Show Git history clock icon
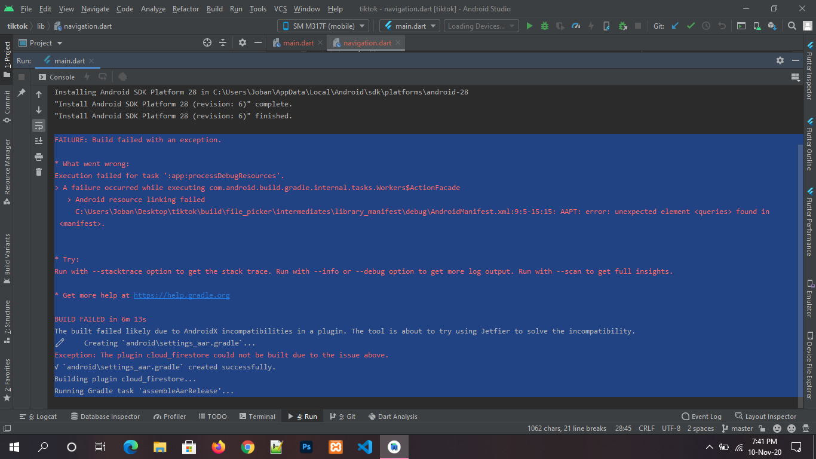816x459 pixels. click(x=706, y=26)
